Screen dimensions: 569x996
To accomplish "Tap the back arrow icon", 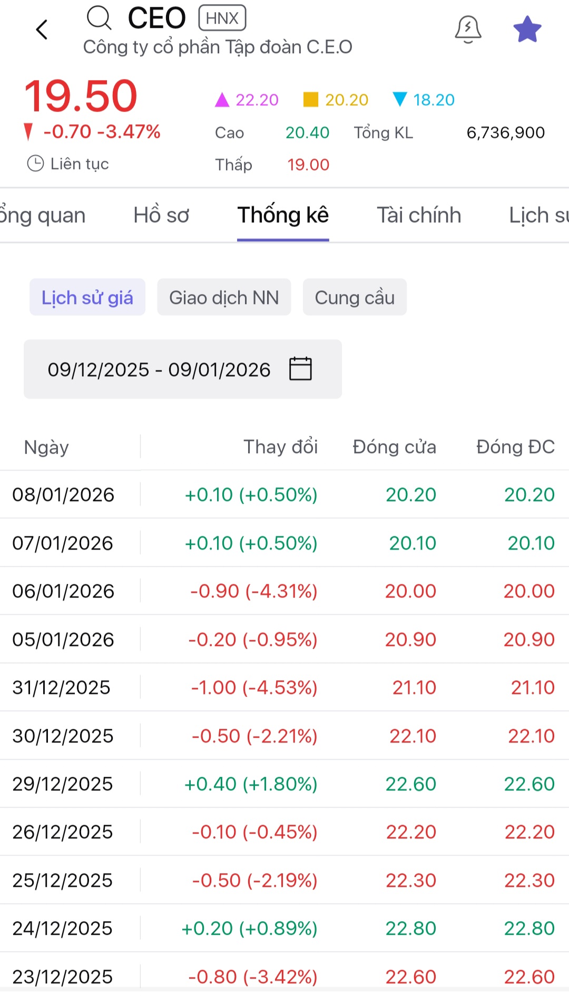I will click(x=42, y=30).
